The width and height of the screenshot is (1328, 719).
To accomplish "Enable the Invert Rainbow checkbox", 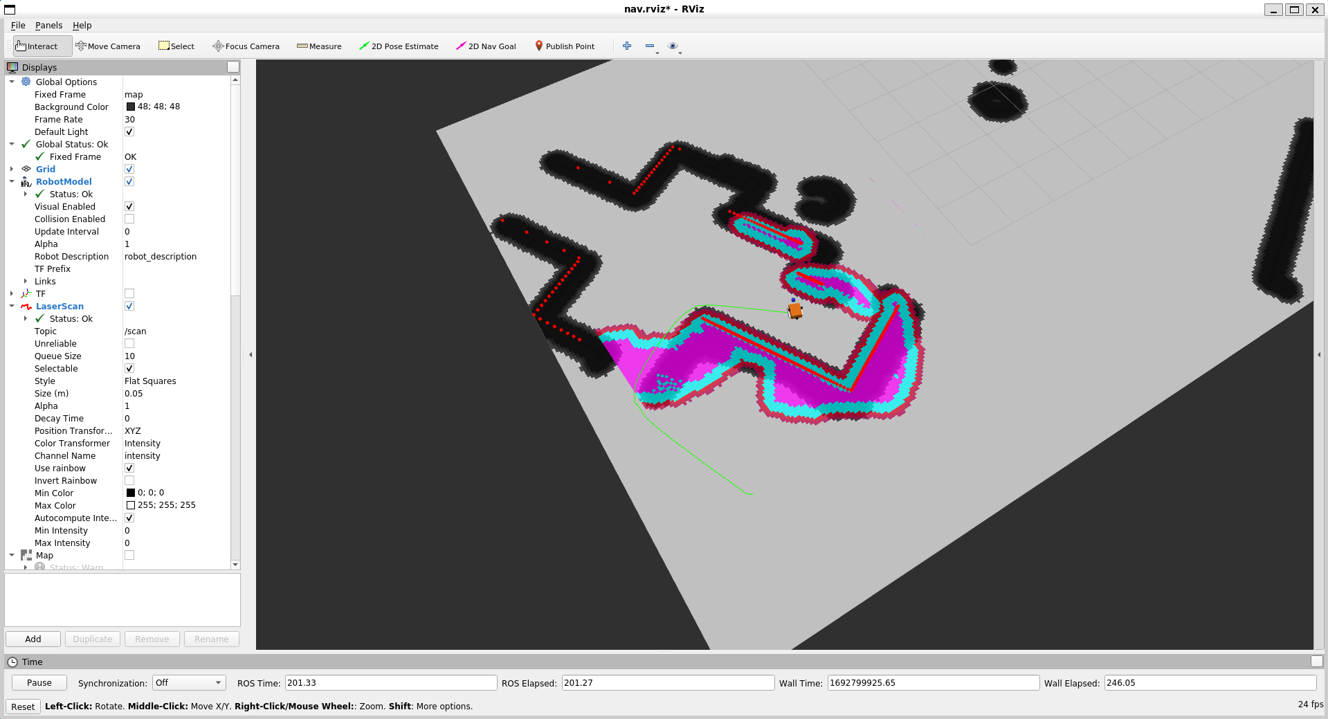I will tap(129, 480).
